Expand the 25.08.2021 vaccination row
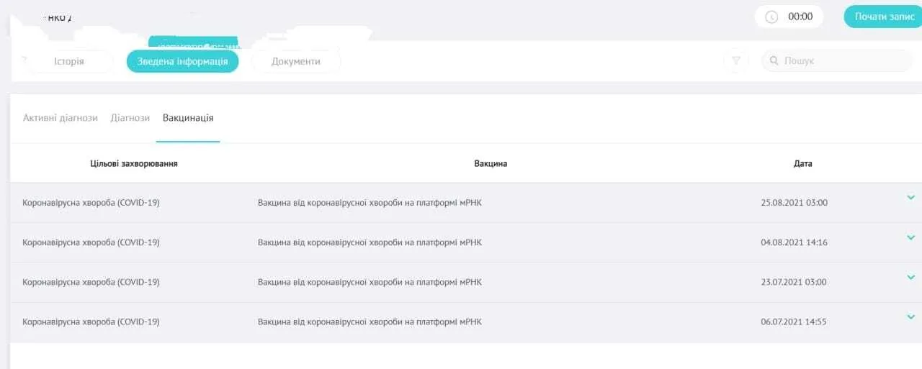The image size is (922, 369). [910, 198]
